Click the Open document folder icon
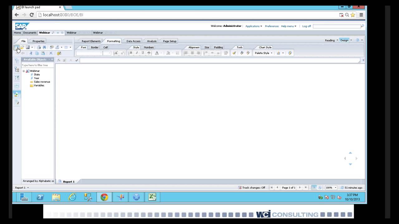399x224 pixels. (x=22, y=47)
